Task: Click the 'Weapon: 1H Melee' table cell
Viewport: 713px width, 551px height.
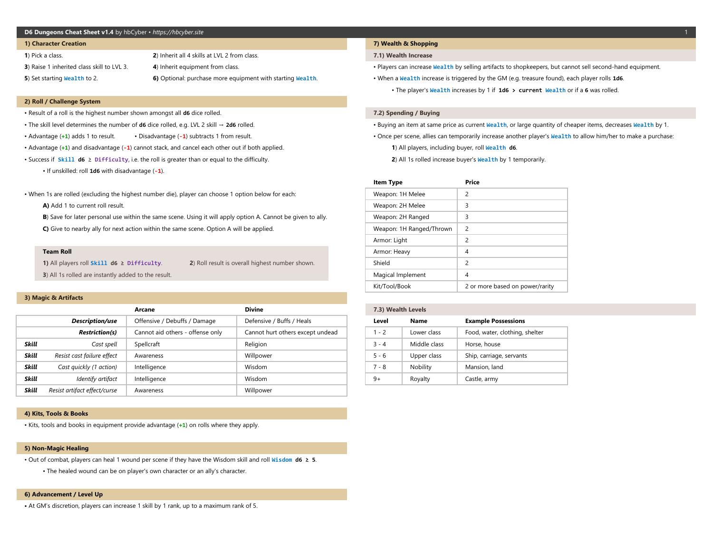Action: (412, 194)
